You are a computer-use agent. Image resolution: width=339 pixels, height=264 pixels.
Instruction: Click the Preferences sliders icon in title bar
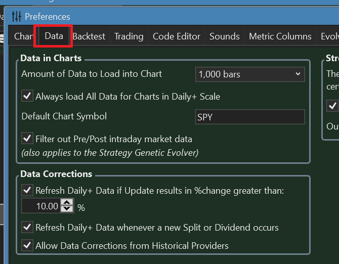point(16,16)
